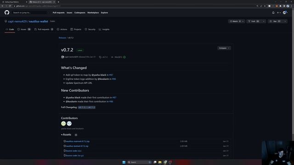Switch to the Issues repository tab

click(x=24, y=29)
